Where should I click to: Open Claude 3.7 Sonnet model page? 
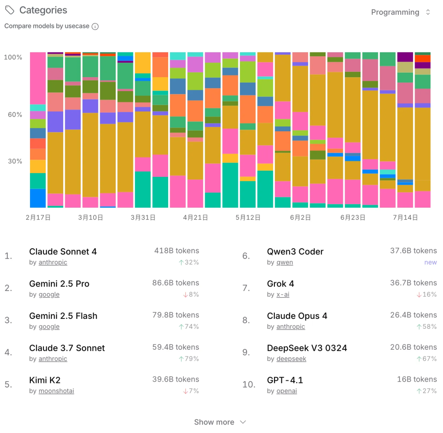(x=67, y=348)
